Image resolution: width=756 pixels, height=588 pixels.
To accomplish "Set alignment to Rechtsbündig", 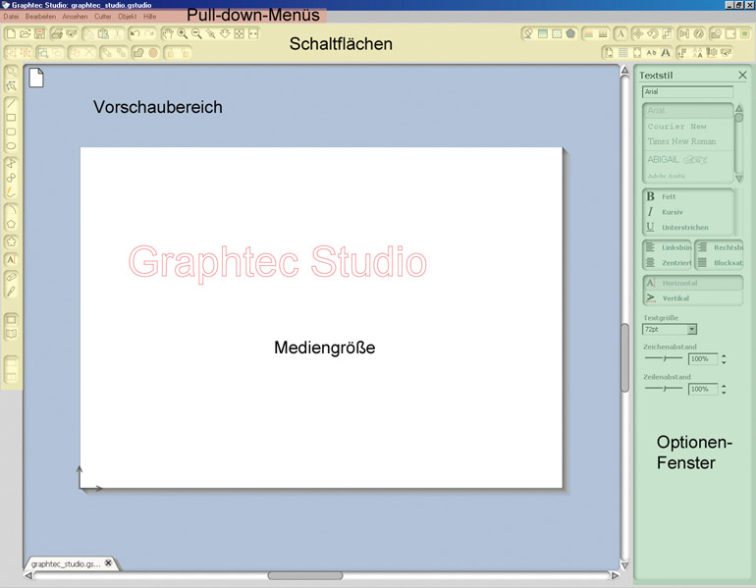I will coord(720,247).
